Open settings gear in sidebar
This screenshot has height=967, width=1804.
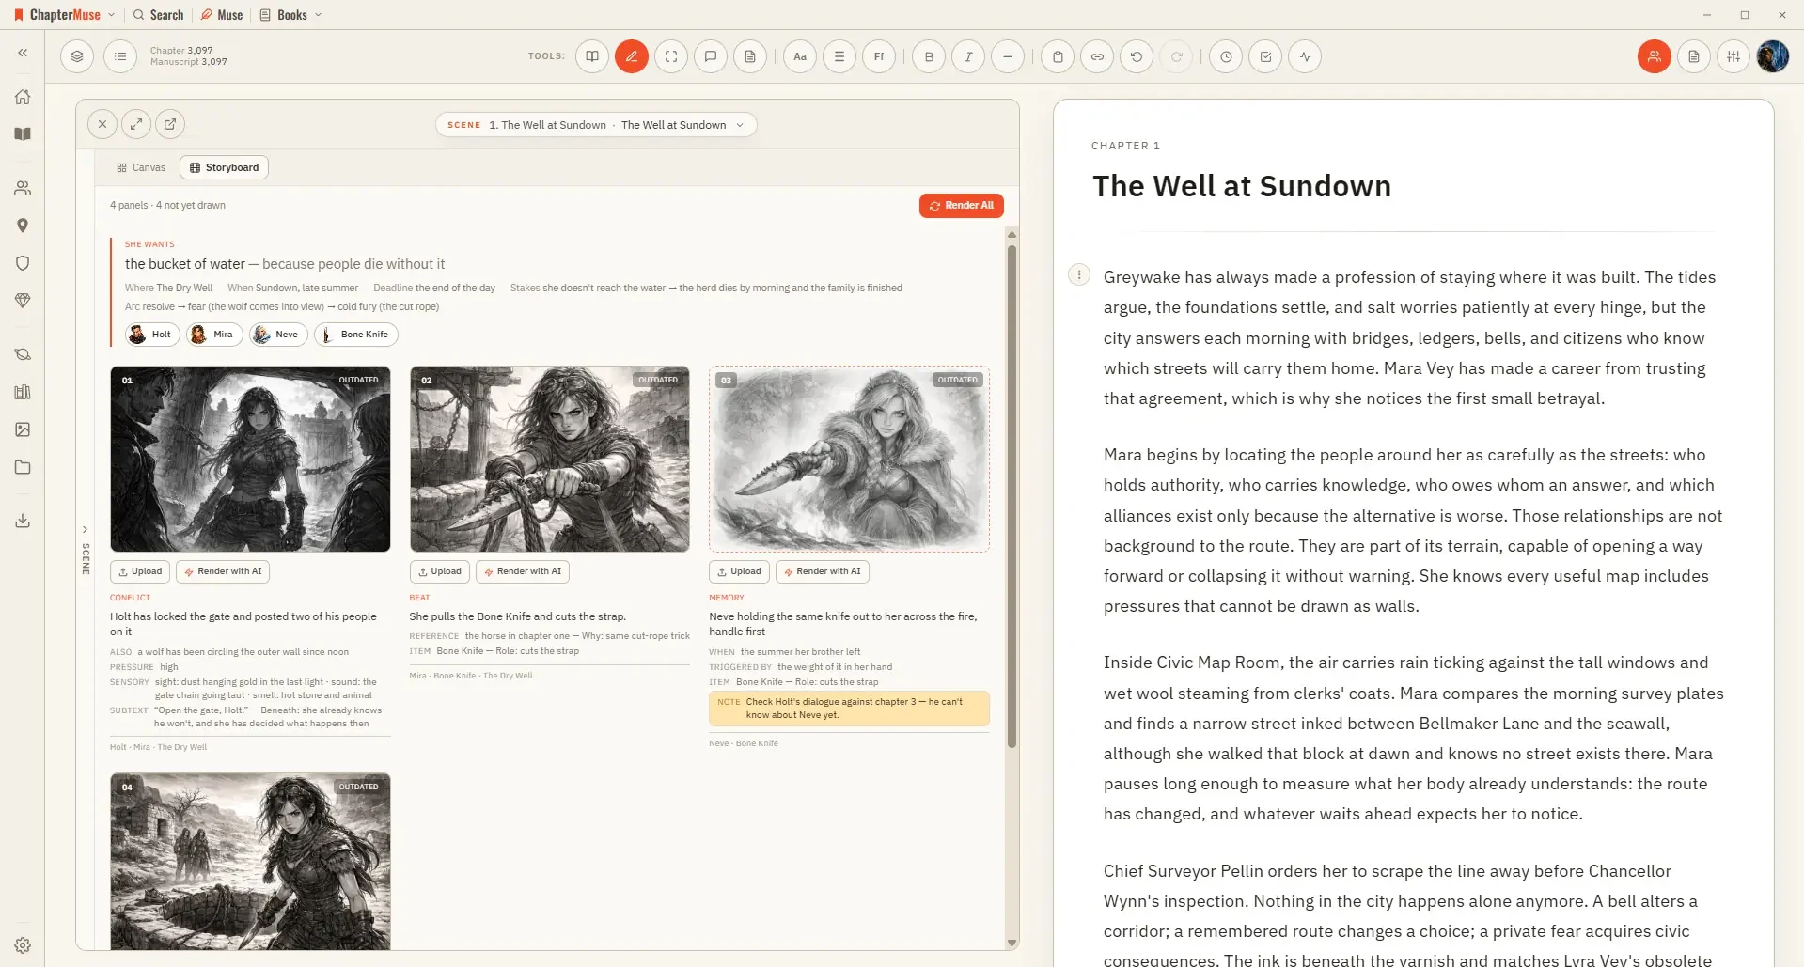pyautogui.click(x=23, y=945)
